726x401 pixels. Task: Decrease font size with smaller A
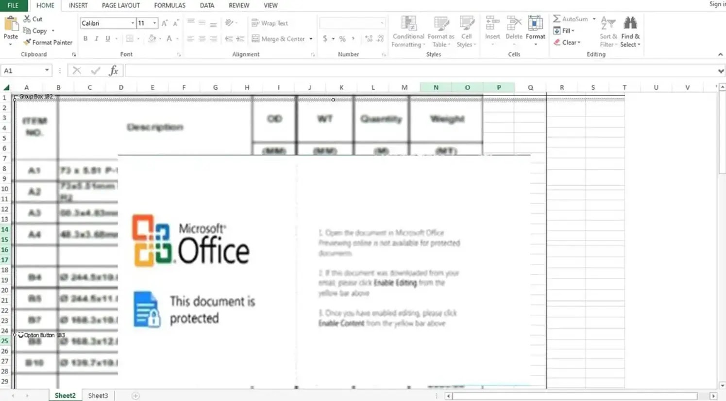pyautogui.click(x=175, y=23)
